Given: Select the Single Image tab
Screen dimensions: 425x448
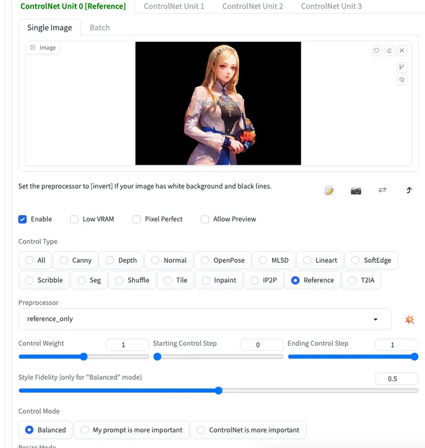Looking at the screenshot, I should [x=49, y=28].
